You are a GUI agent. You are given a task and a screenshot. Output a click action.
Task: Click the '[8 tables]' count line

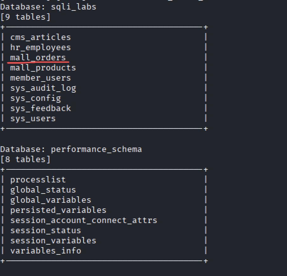click(25, 159)
